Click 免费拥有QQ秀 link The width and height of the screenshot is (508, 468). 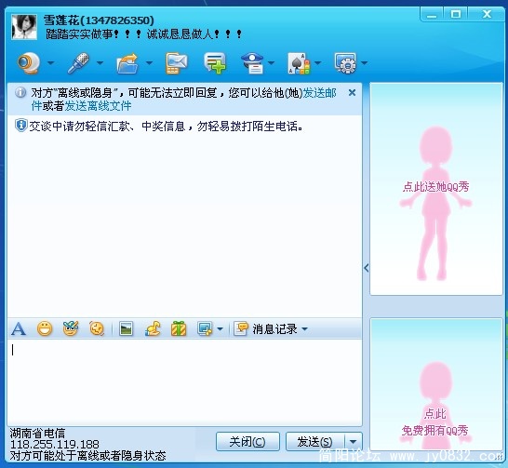435,431
